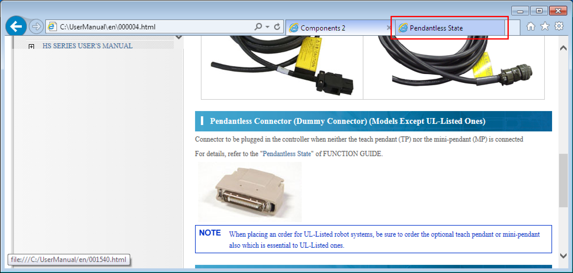Click the pendantless dummy connector photo
Image resolution: width=573 pixels, height=273 pixels.
coord(250,192)
